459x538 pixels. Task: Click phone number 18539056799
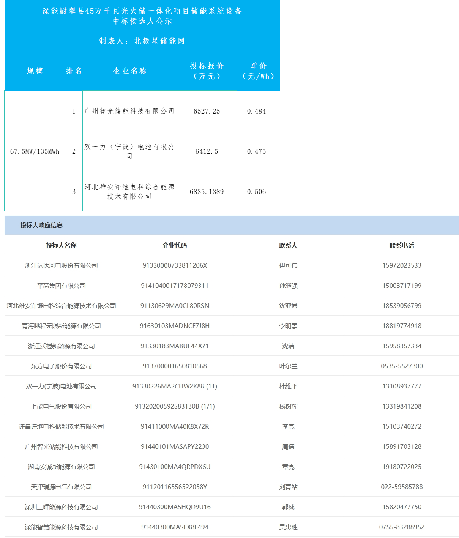[402, 306]
